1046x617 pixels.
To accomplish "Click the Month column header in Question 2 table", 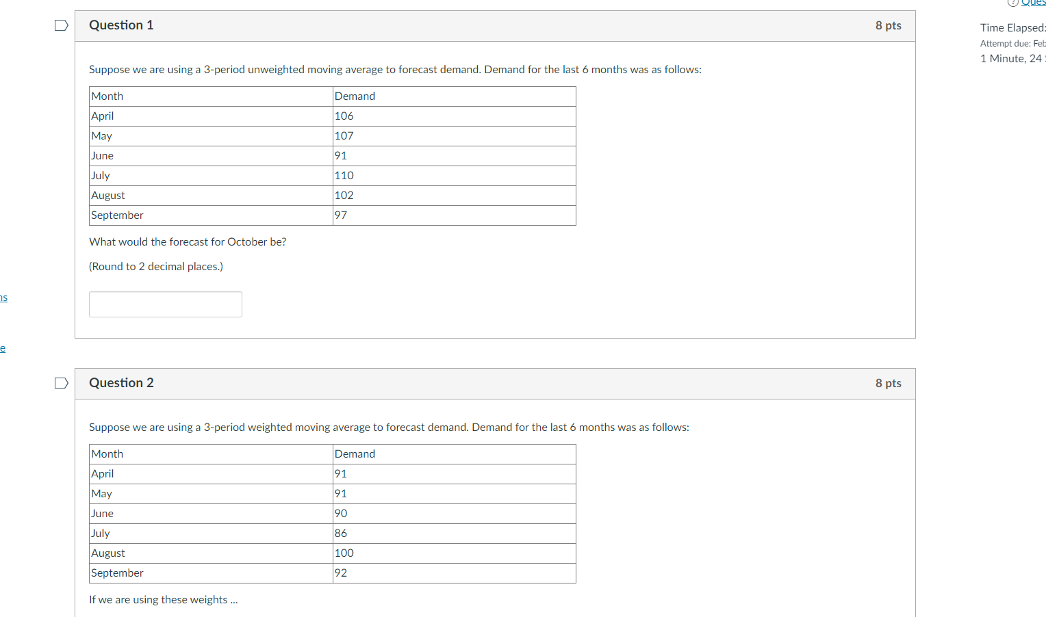I will (107, 454).
